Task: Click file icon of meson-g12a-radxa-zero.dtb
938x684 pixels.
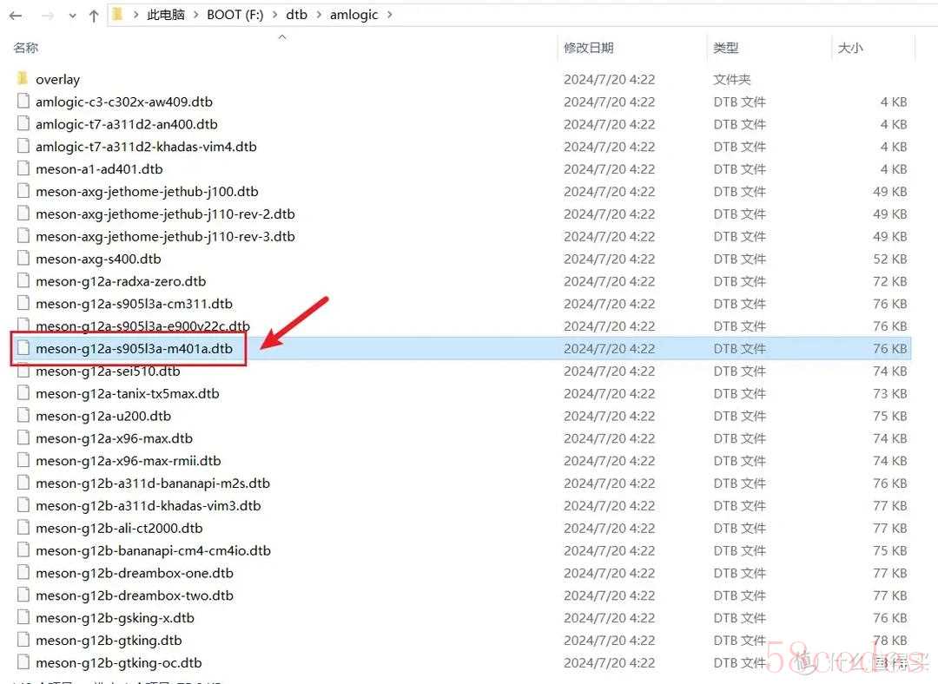Action: tap(23, 280)
